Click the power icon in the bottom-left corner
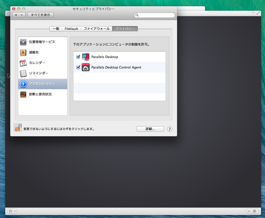265x218 pixels. point(11,211)
